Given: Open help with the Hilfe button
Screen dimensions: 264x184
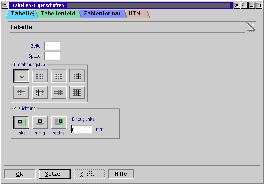Looking at the screenshot, I should (x=121, y=174).
